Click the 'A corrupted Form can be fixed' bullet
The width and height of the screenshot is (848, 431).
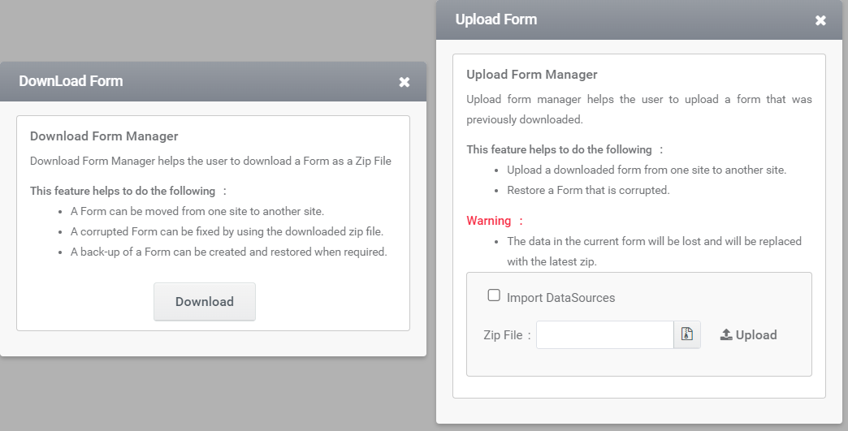coord(227,231)
